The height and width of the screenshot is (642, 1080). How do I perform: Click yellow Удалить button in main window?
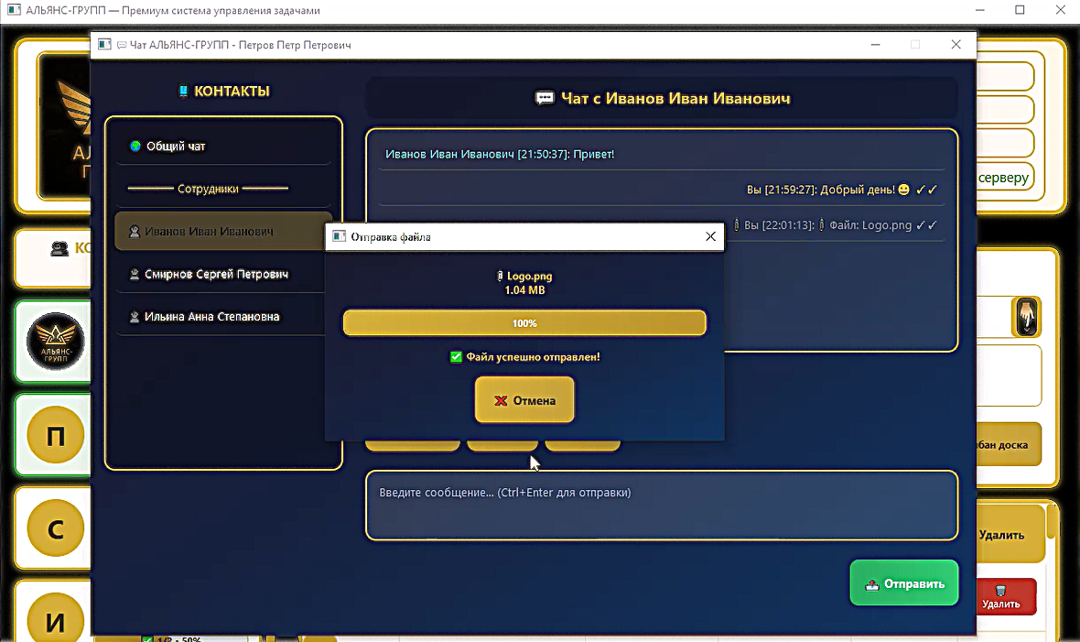pos(1010,535)
